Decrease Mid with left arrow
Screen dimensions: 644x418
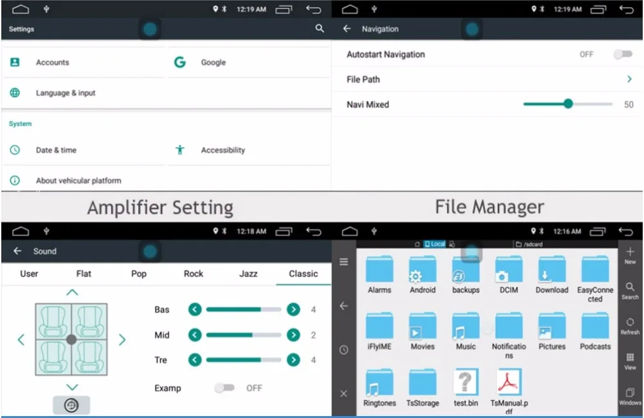pos(194,335)
